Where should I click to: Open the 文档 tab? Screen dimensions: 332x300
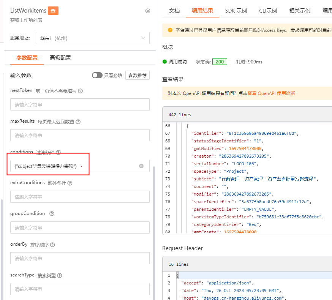[x=174, y=11]
